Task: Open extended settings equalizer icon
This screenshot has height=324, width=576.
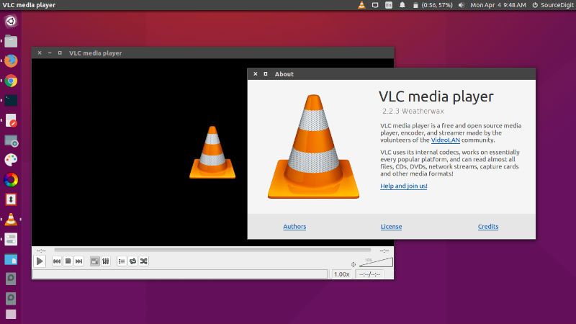Action: coord(106,261)
